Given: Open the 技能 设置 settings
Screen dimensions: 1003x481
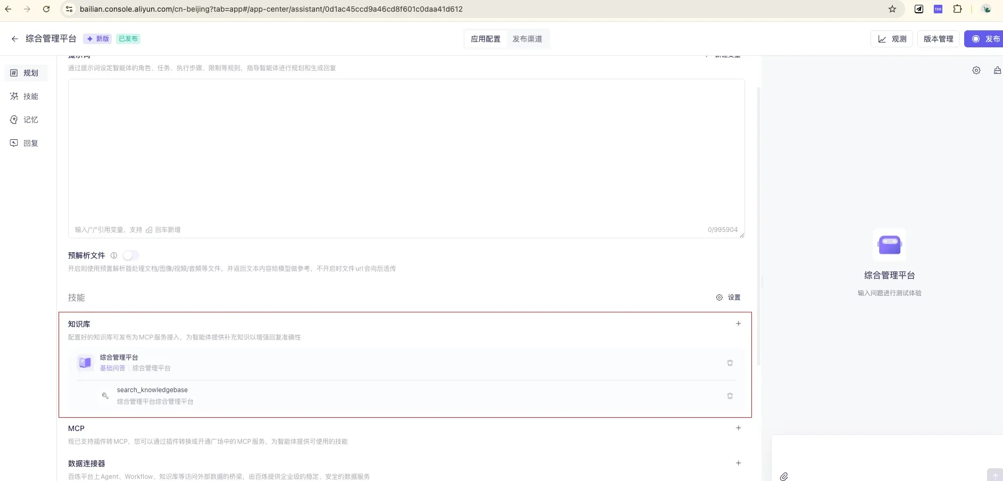Looking at the screenshot, I should [728, 297].
